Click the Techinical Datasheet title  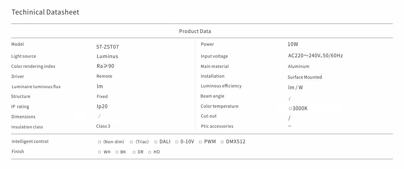point(45,12)
